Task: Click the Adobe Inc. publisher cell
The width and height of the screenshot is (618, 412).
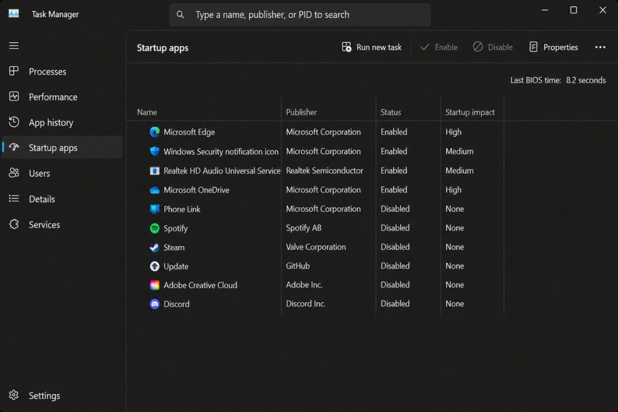Action: (x=304, y=285)
